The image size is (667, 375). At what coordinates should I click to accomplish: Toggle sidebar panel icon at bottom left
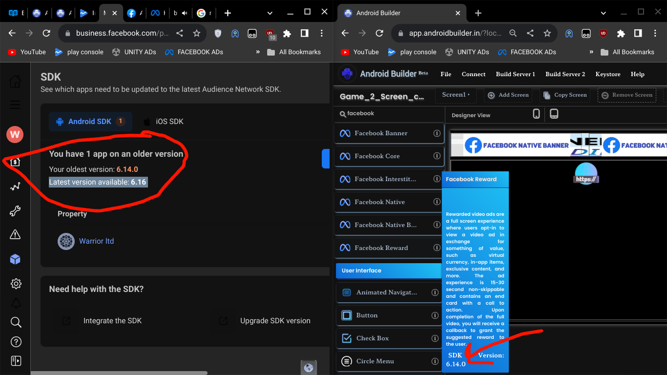(x=16, y=361)
